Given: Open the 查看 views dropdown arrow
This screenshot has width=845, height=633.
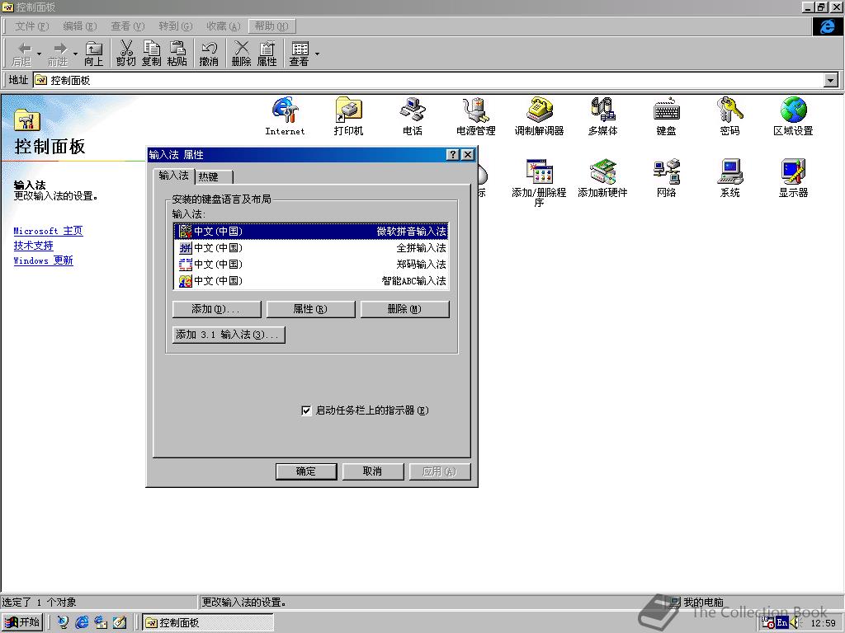Looking at the screenshot, I should click(317, 54).
